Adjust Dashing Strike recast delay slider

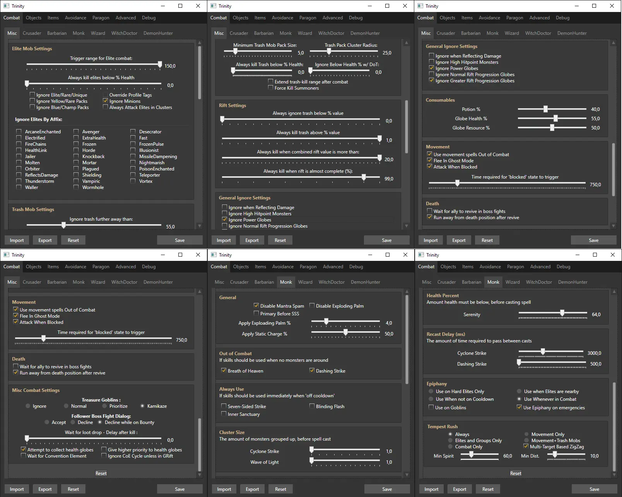pos(551,363)
